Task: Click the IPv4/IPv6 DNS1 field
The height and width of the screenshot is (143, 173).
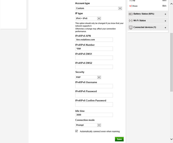Action: coord(94,58)
